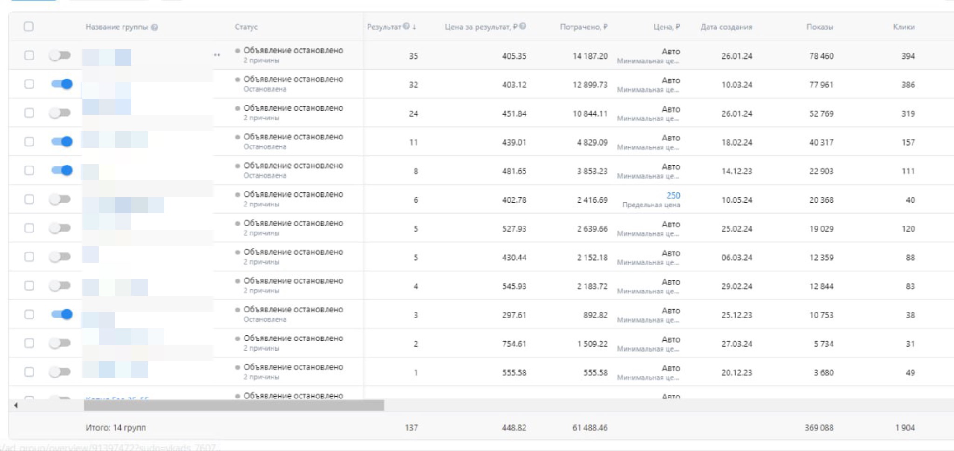Click help icon next to Цена за результат
This screenshot has width=954, height=451.
tap(523, 27)
